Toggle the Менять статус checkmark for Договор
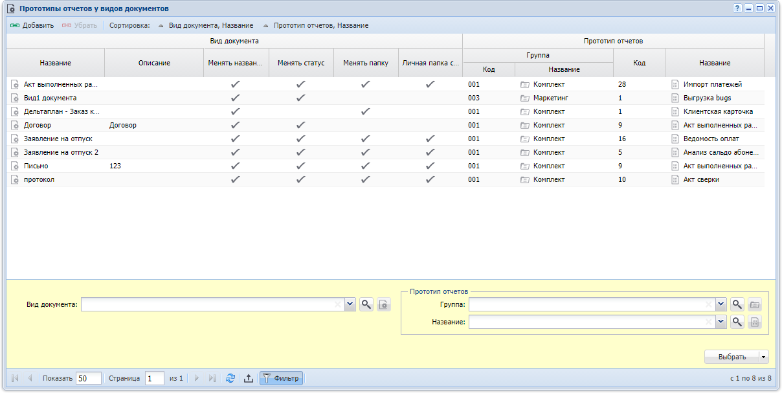This screenshot has height=393, width=782. pos(300,125)
